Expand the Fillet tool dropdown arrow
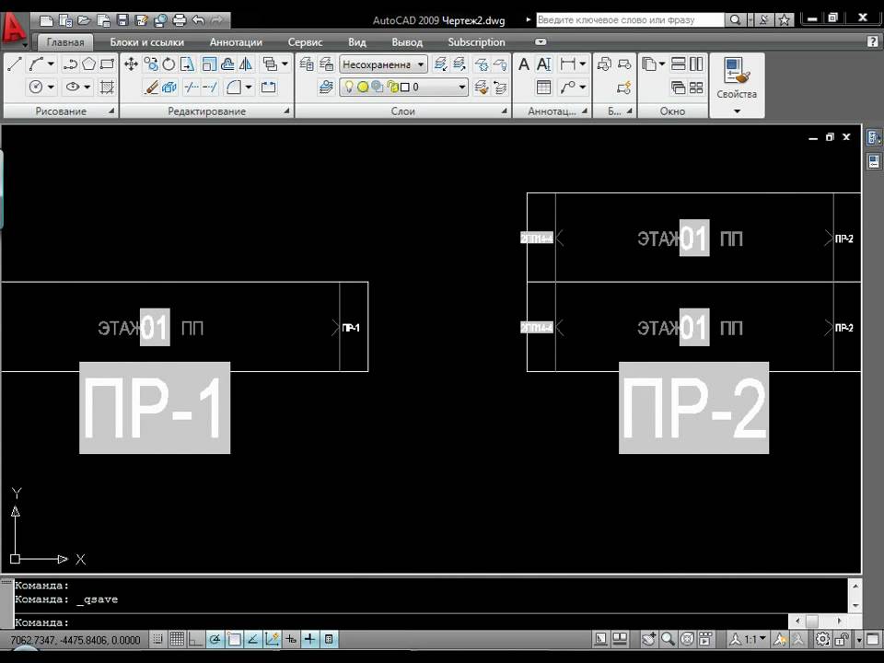Screen dimensions: 884x663 249,87
